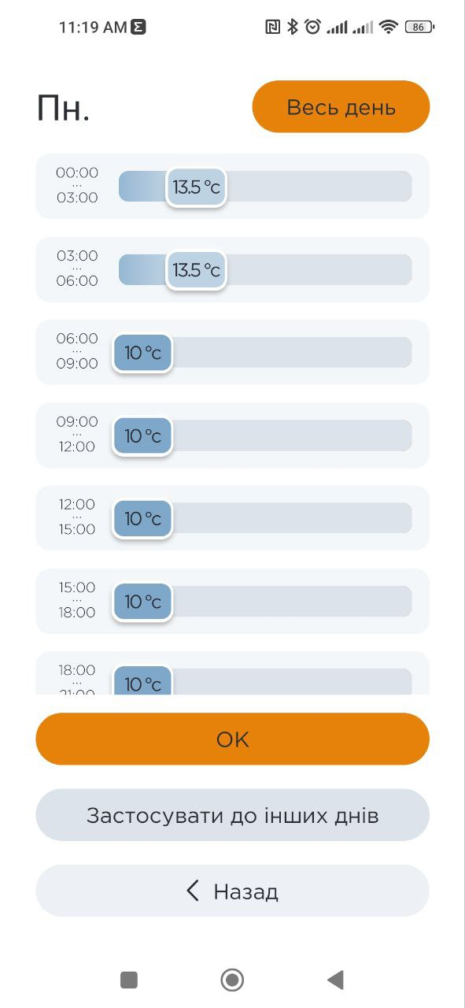Click 10 °c handle for 12:00-15:00

pyautogui.click(x=142, y=519)
